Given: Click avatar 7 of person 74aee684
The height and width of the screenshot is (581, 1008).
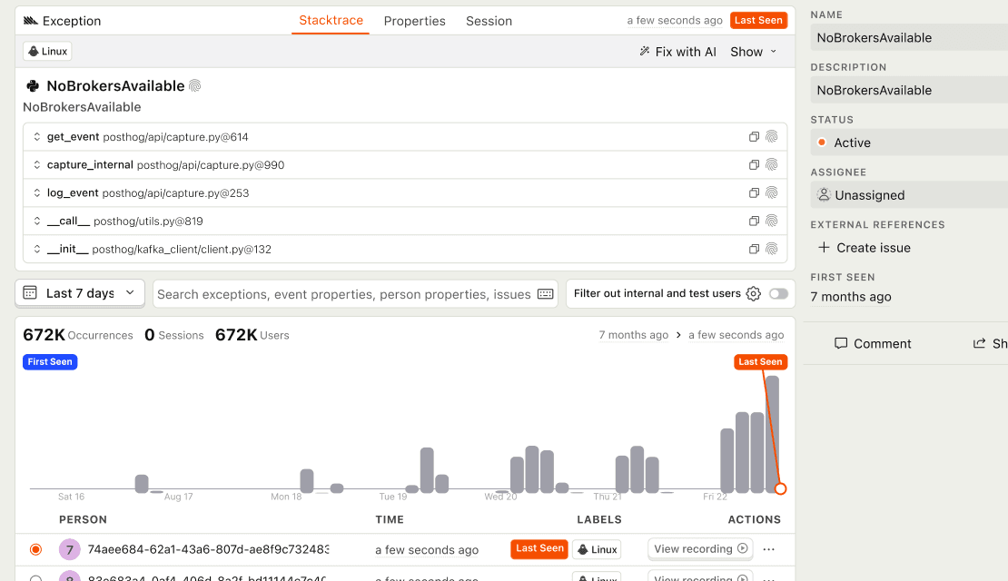Looking at the screenshot, I should (69, 549).
